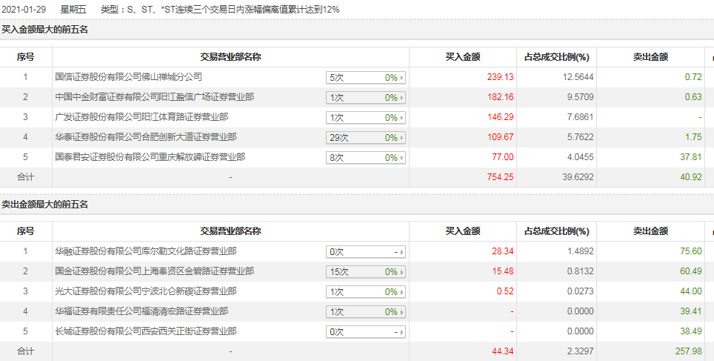The width and height of the screenshot is (714, 361).
Task: Click 序号 header in sell table
Action: (x=25, y=231)
